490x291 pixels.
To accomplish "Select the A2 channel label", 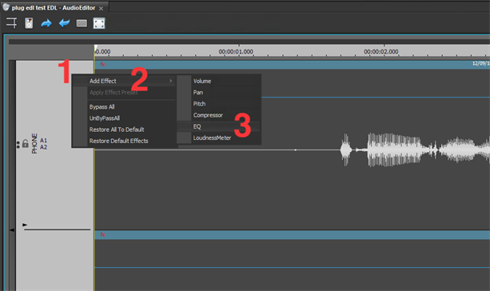I will coord(43,147).
